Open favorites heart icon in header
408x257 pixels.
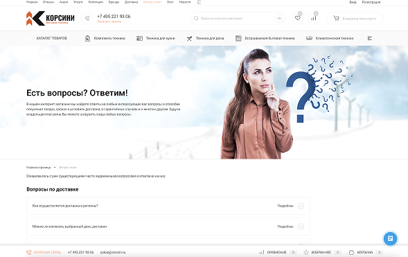pyautogui.click(x=298, y=18)
